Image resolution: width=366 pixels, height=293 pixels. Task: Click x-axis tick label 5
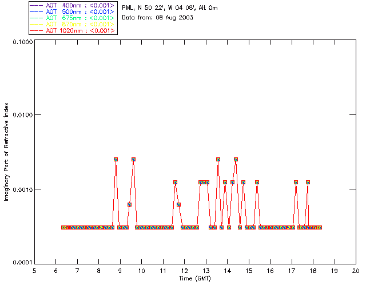click(x=34, y=271)
